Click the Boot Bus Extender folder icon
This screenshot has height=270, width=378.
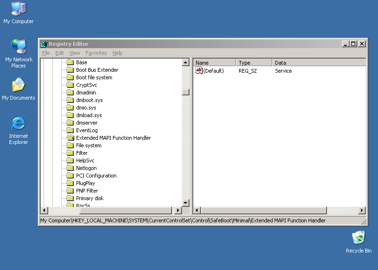tap(70, 70)
